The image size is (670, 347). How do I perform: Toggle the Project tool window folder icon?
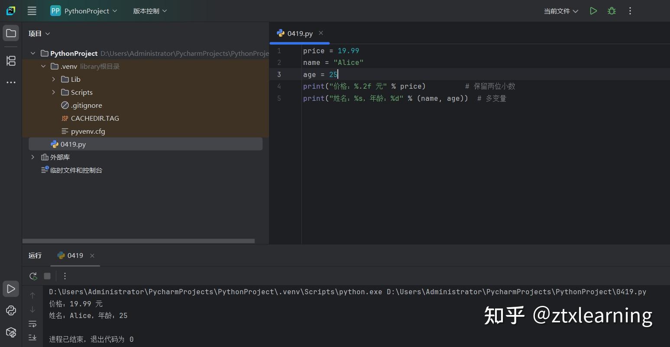(x=11, y=32)
